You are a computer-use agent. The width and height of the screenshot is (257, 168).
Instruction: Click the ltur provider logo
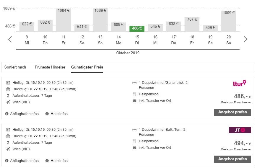[240, 84]
